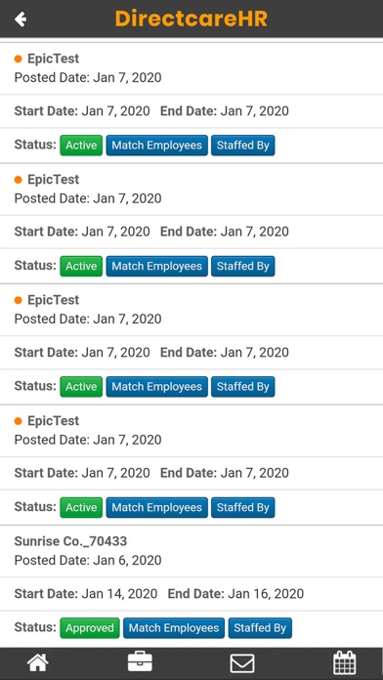Tap the back arrow in the header
The height and width of the screenshot is (680, 383).
click(21, 20)
